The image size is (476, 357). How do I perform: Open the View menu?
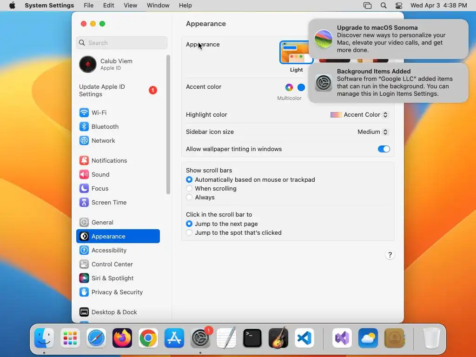click(130, 6)
